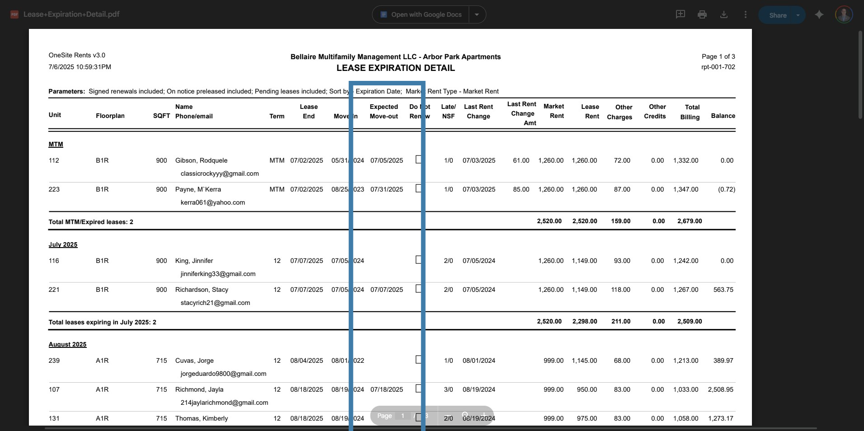
Task: Zoom in using the plus icon
Action: click(x=484, y=416)
